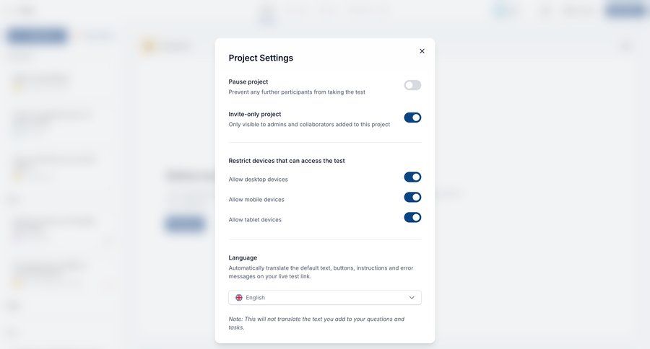
Task: Click the "Language" section heading
Action: (243, 257)
